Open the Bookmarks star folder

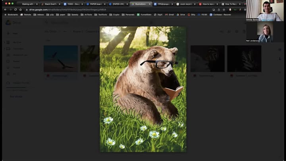click(x=11, y=15)
